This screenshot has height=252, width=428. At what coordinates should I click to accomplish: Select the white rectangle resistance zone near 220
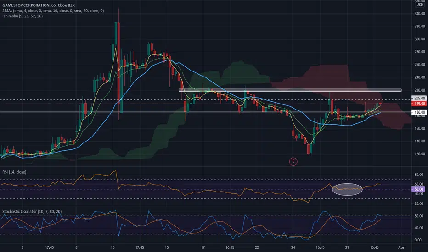point(290,90)
